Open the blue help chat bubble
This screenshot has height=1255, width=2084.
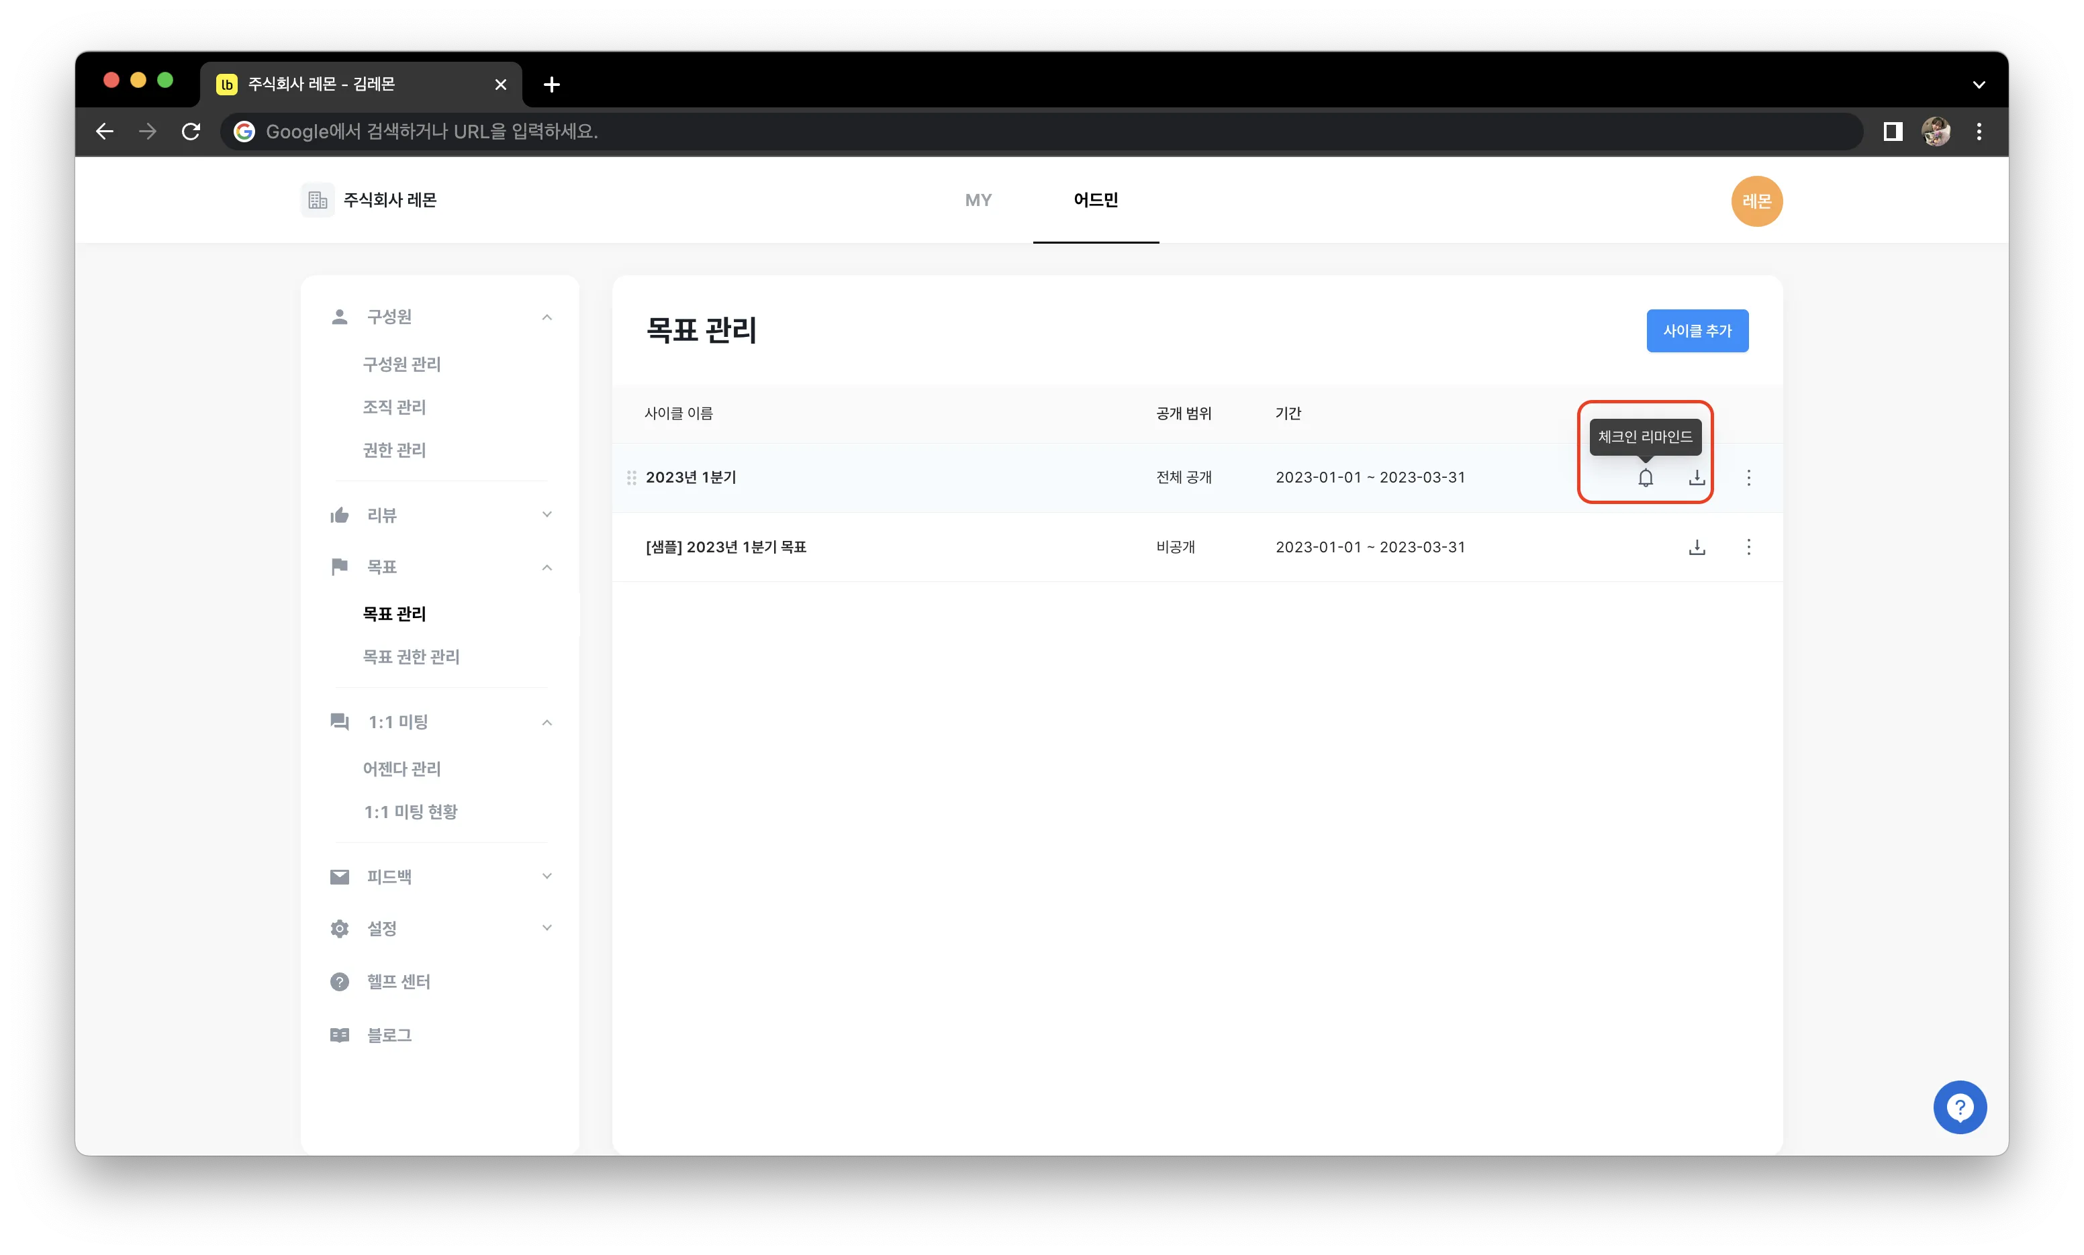click(1960, 1107)
